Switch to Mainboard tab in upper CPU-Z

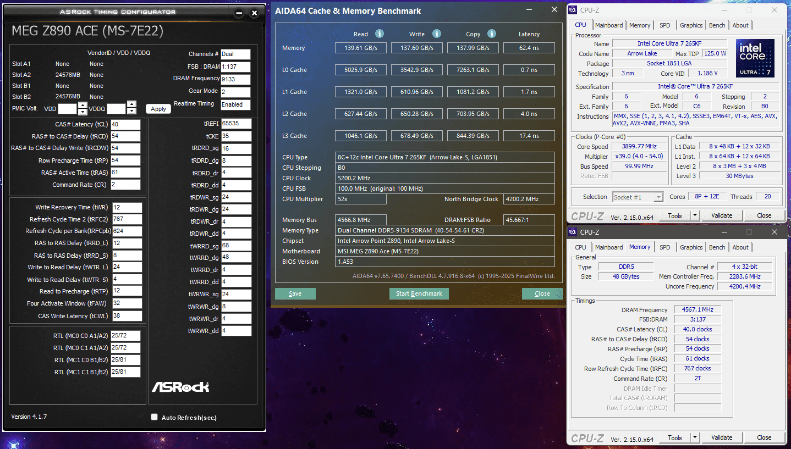[x=609, y=25]
